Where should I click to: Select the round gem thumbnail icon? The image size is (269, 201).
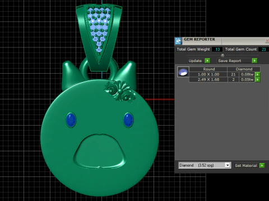183,72
